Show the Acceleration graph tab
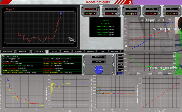 tap(90, 51)
